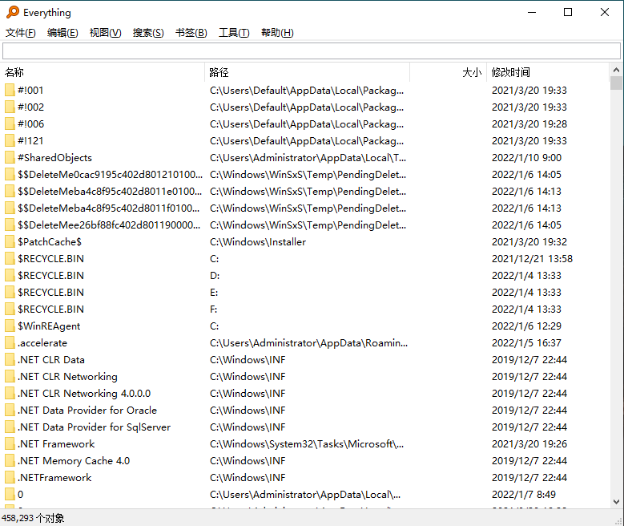Click the date 2021/3/20 19:26
Image resolution: width=624 pixels, height=526 pixels.
(529, 444)
